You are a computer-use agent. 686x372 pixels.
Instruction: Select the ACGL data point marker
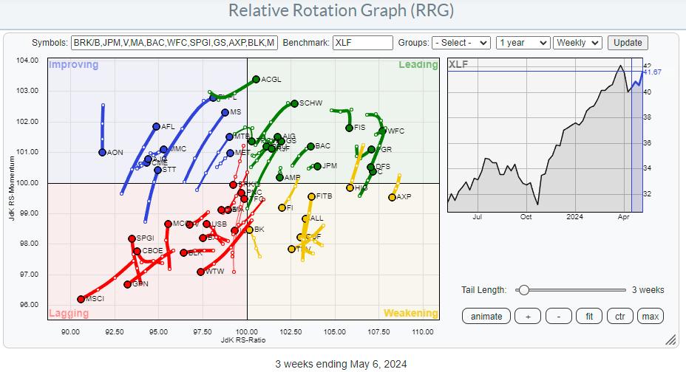(x=256, y=79)
